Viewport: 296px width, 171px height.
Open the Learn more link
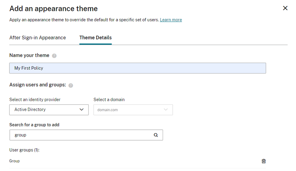(171, 20)
